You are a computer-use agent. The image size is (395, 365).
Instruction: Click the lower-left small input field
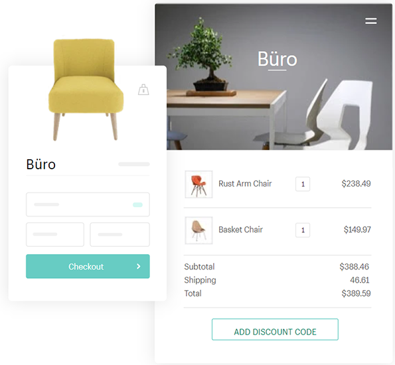pos(55,234)
